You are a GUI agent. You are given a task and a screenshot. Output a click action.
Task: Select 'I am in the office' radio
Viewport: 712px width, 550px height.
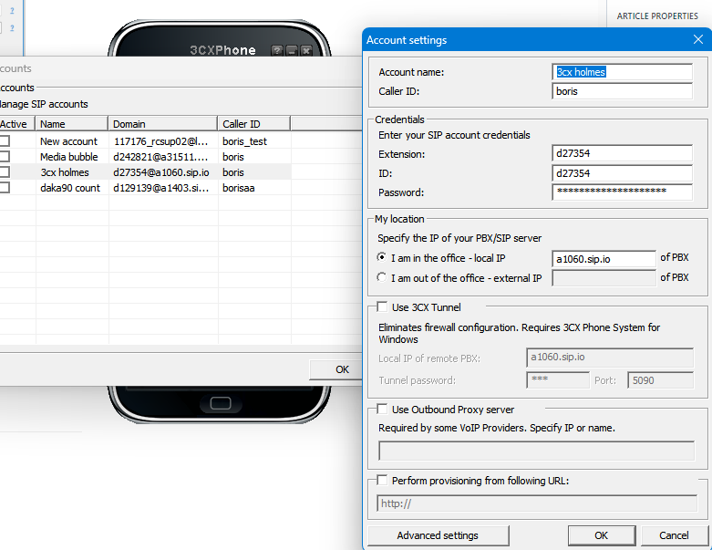click(x=382, y=257)
